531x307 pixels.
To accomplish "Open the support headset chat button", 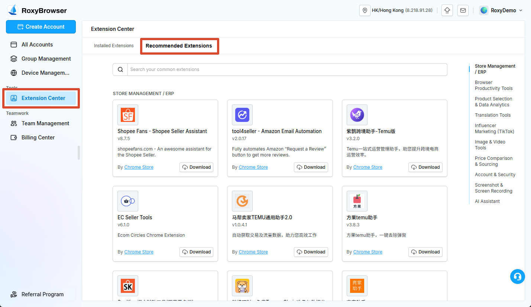I will [x=517, y=277].
